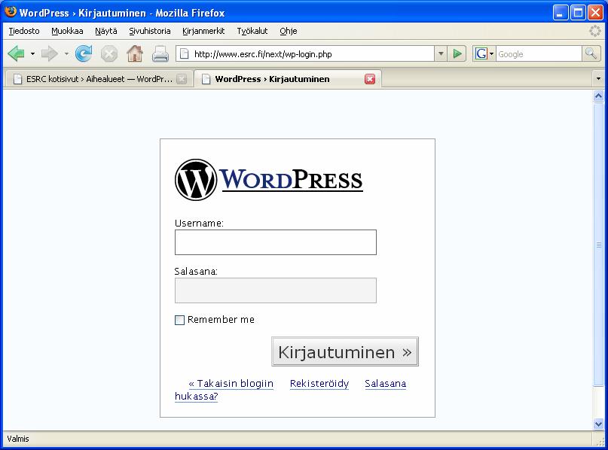Image resolution: width=608 pixels, height=450 pixels.
Task: Click the WordPress logo
Action: click(269, 180)
